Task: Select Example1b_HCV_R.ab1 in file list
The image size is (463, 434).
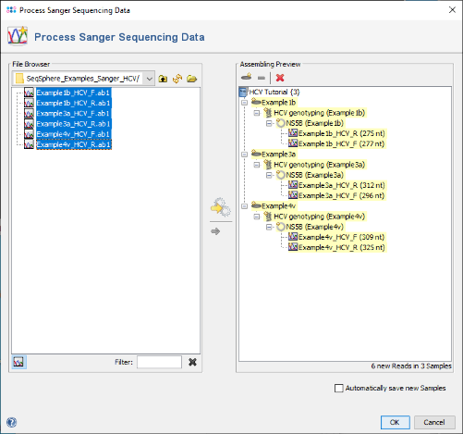Action: [73, 103]
